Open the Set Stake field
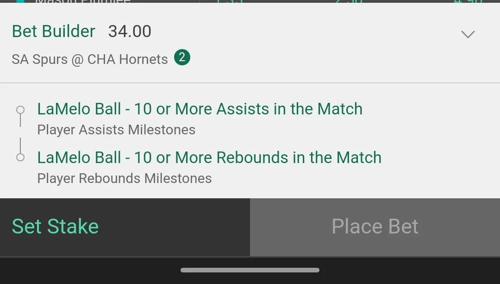Screen dimensions: 500x284 (x=125, y=227)
